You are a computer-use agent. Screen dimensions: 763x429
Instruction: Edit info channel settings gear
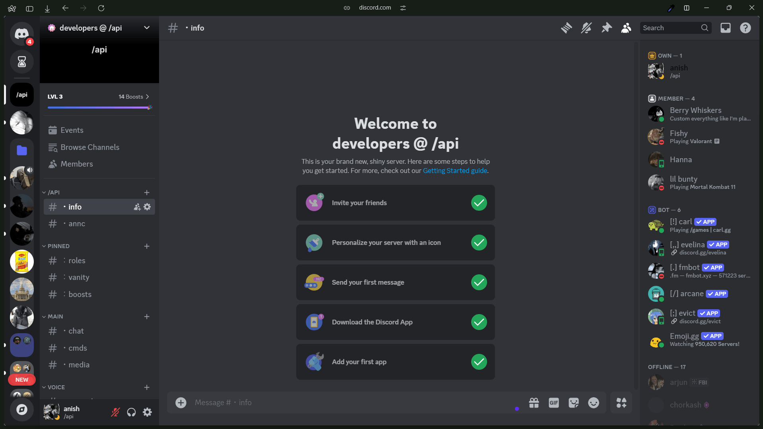pos(147,207)
